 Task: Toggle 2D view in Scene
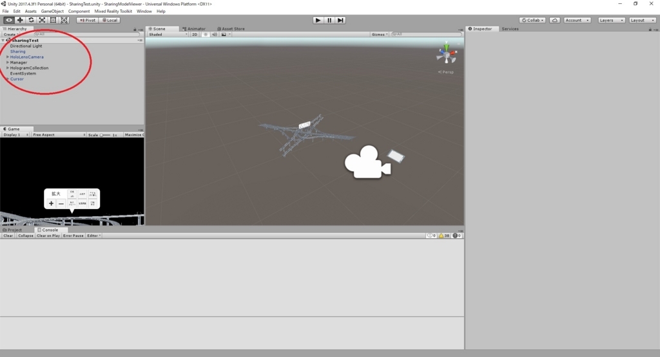point(195,35)
